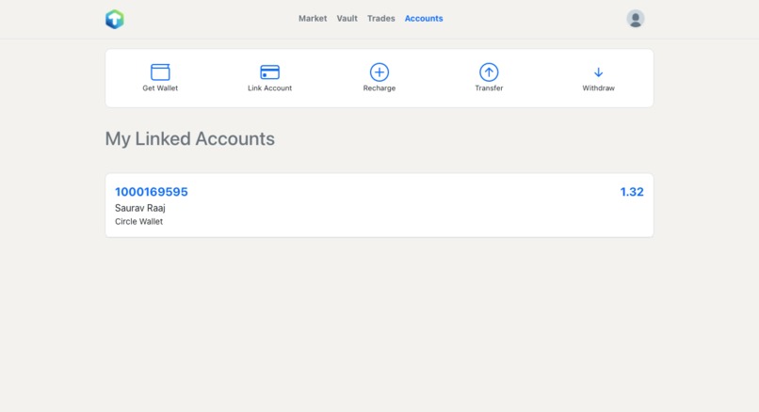Switch to the Trades tab
The image size is (759, 412).
(381, 19)
